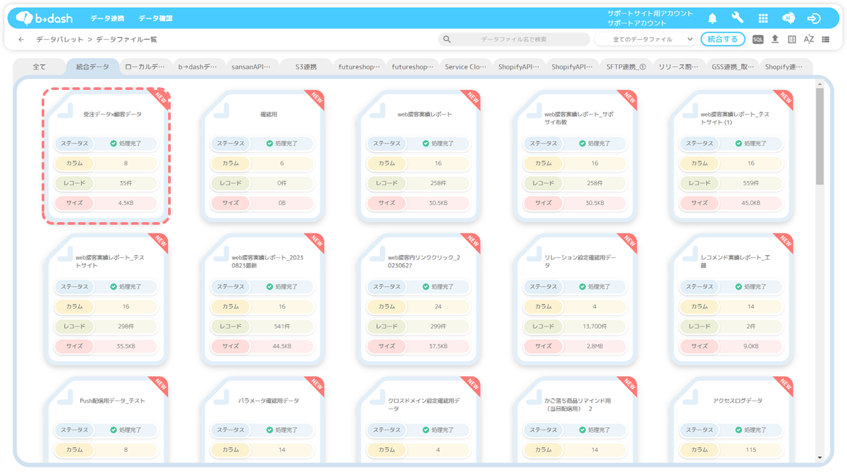
Task: Open the データ連携 menu
Action: pos(107,19)
